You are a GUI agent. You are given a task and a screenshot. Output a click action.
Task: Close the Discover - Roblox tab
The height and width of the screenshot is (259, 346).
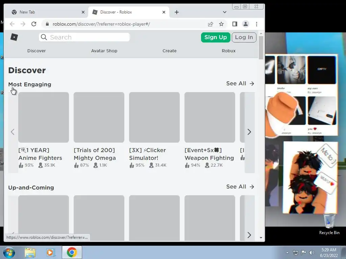[x=164, y=12]
